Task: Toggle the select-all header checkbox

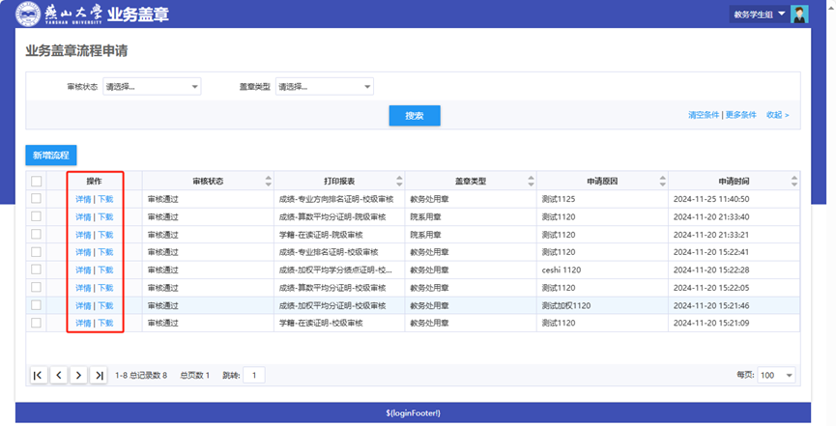Action: (37, 181)
